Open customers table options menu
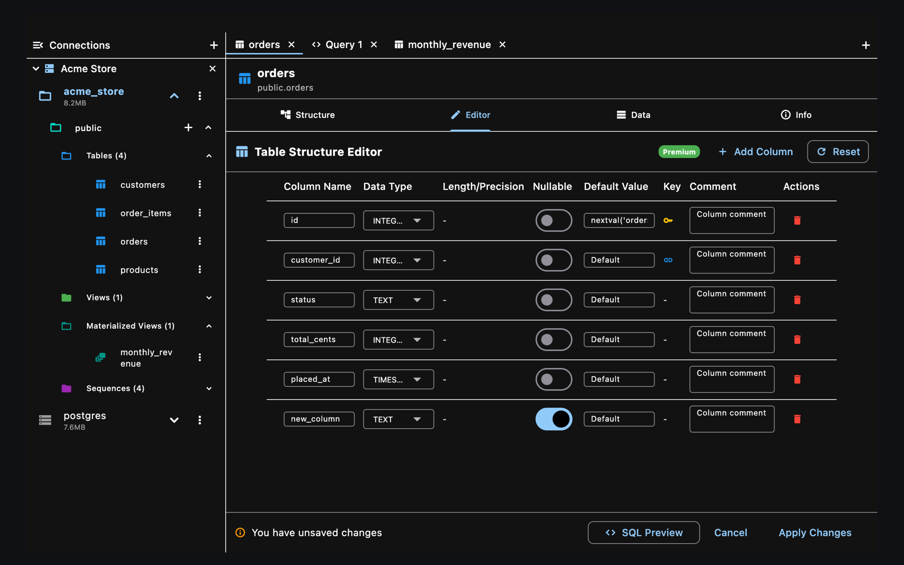Image resolution: width=904 pixels, height=565 pixels. 200,184
